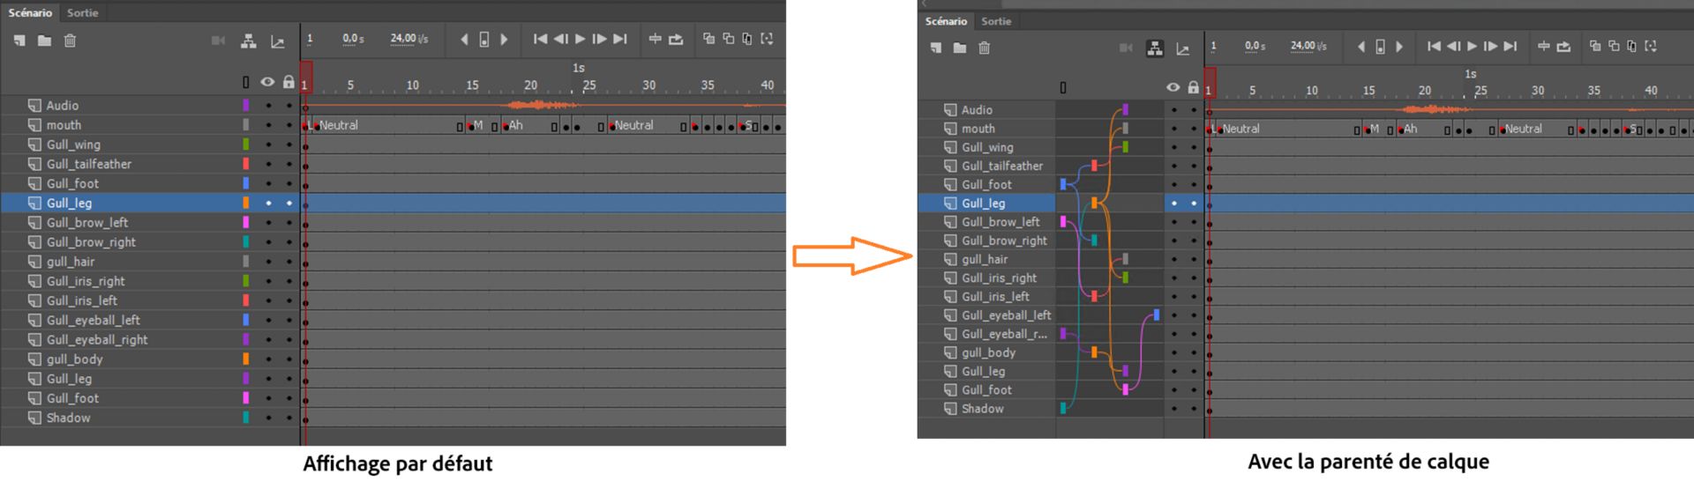Select Shadow layer in default view timeline
This screenshot has width=1694, height=481.
[68, 418]
